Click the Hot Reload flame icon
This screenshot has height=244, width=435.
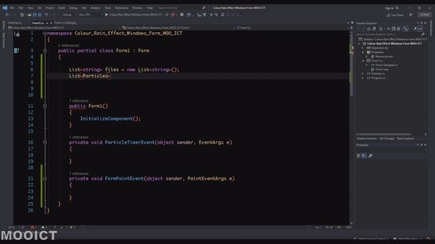[x=173, y=15]
